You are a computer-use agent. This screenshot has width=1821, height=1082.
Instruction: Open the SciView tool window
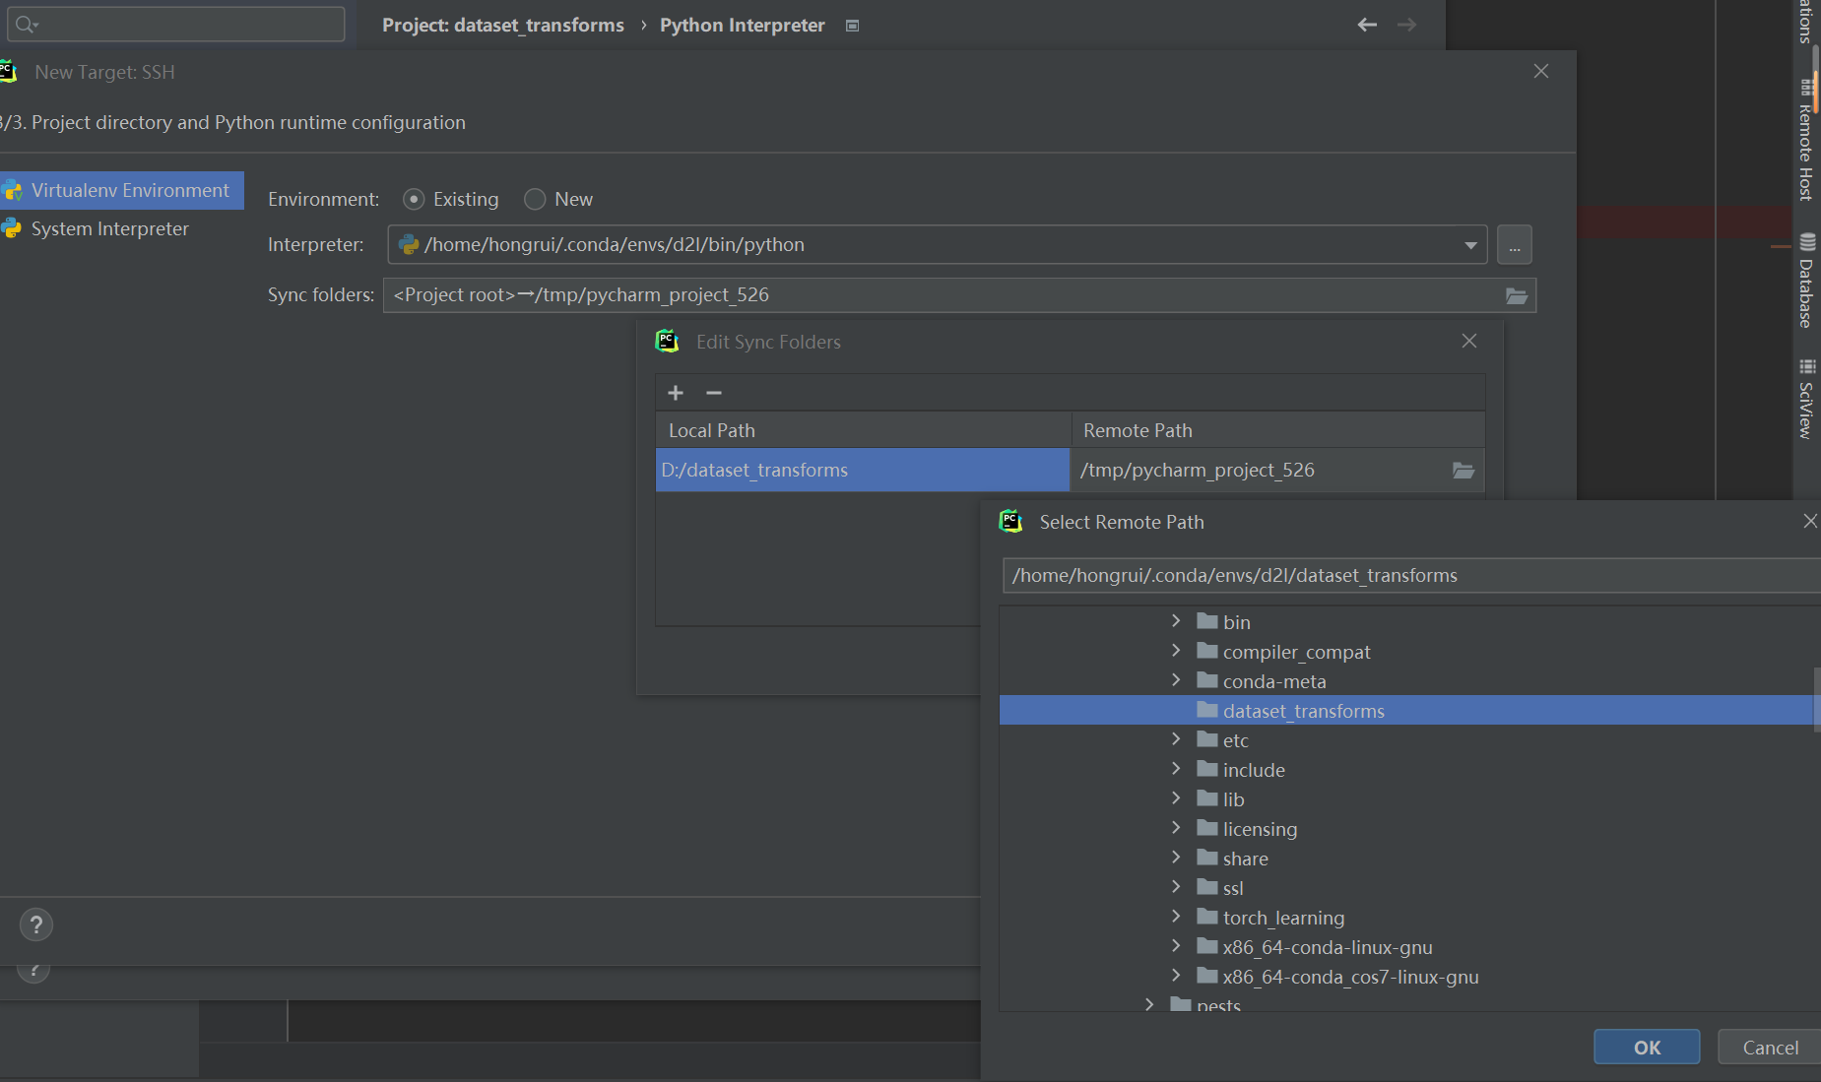(1806, 399)
